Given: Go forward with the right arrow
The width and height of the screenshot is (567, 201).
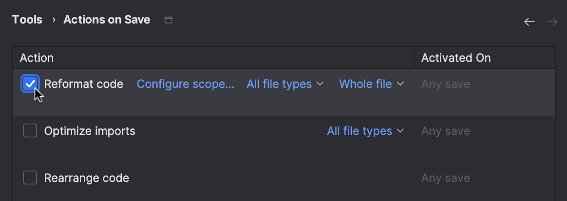Looking at the screenshot, I should [552, 22].
